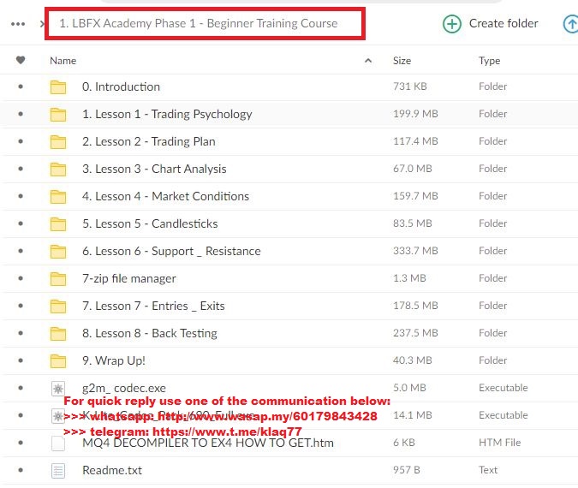
Task: Click the 731 KB size cell
Action: pos(410,86)
